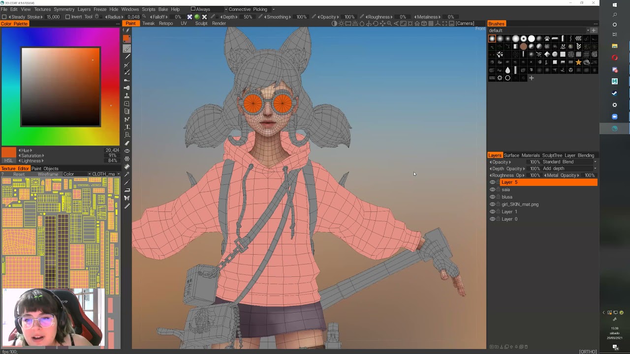Choose the water drop brush alpha
Screen dimensions: 630x354
[x=507, y=70]
